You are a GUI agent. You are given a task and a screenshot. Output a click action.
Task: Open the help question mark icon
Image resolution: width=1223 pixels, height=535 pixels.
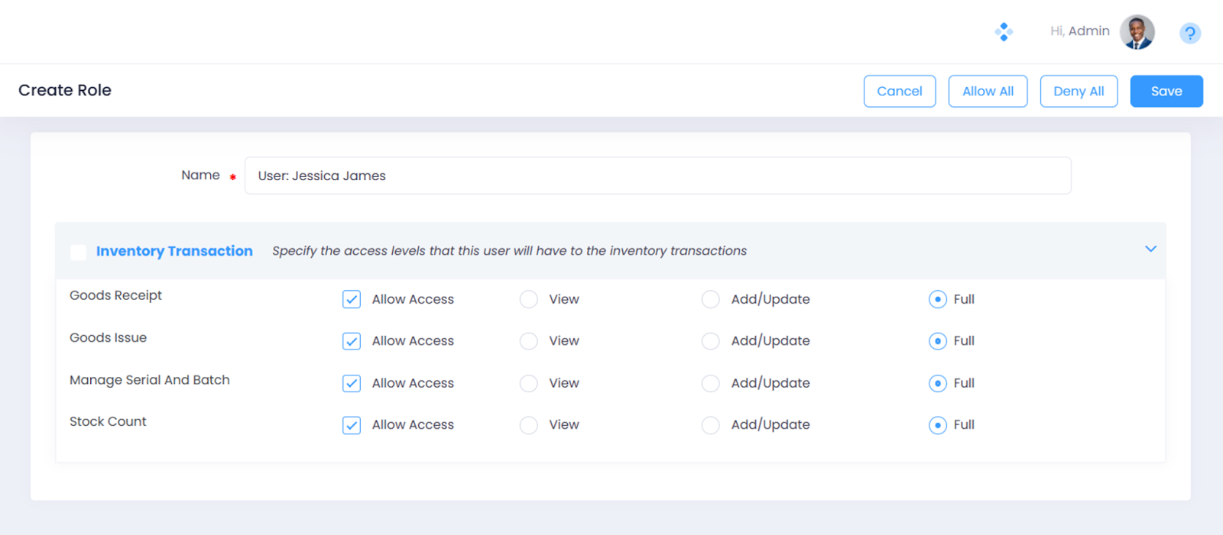coord(1189,33)
